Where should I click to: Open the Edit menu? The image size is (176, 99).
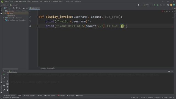coord(11,1)
